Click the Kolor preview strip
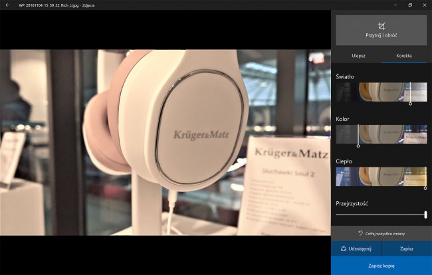Screen dimensions: 432x275 tap(381, 134)
